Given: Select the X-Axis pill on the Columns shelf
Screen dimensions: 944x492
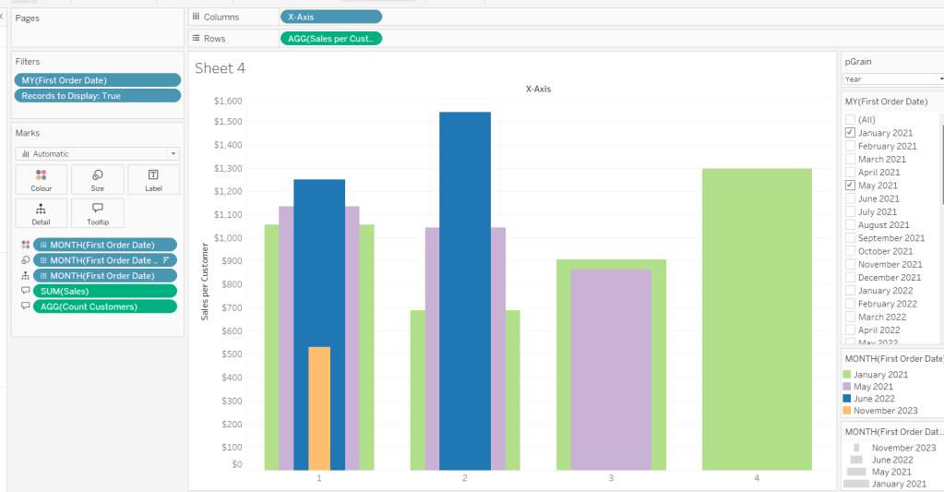Looking at the screenshot, I should (330, 17).
